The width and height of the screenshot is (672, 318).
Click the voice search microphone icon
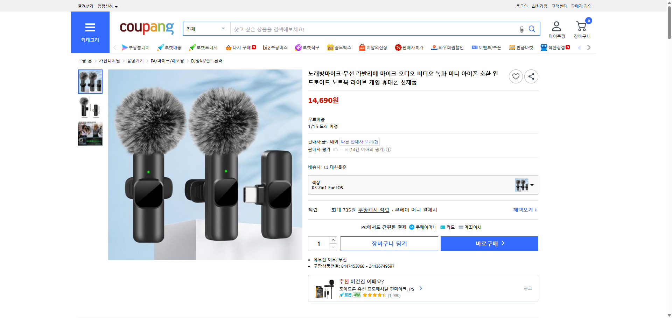click(x=521, y=29)
